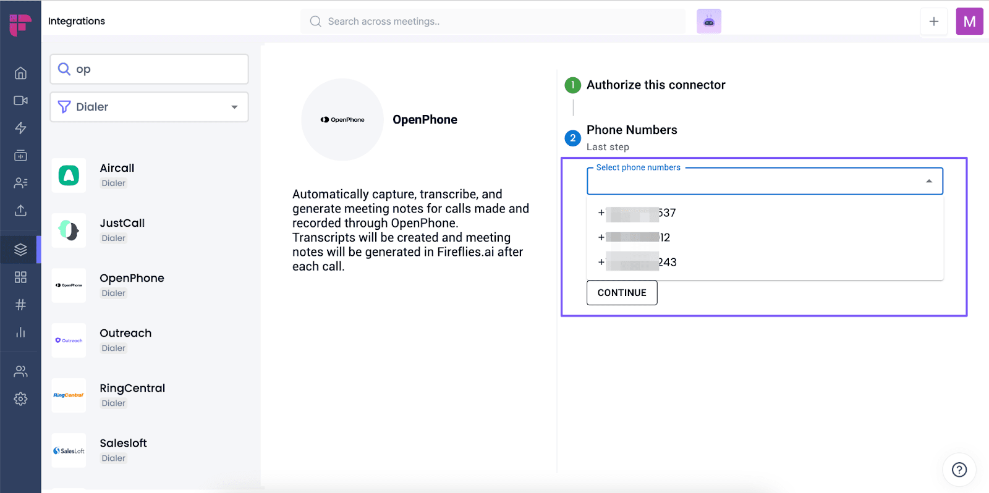The width and height of the screenshot is (989, 493).
Task: Expand the Dialer category dropdown
Action: point(149,107)
